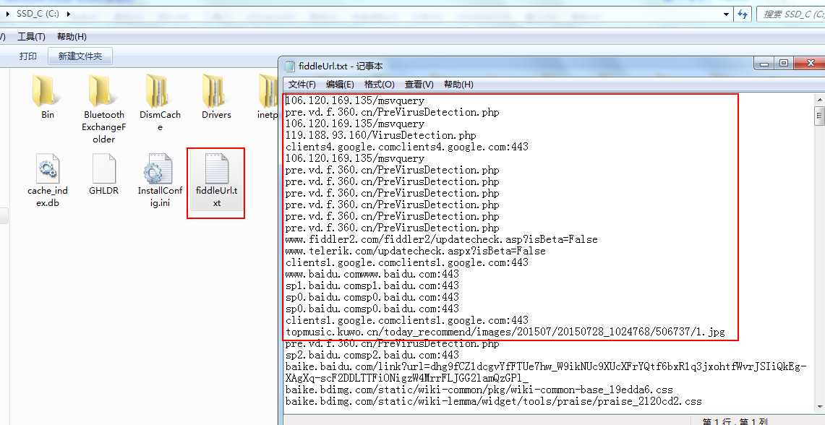Click the wiki-common-base_19edda6.css line
The image size is (825, 425).
479,390
